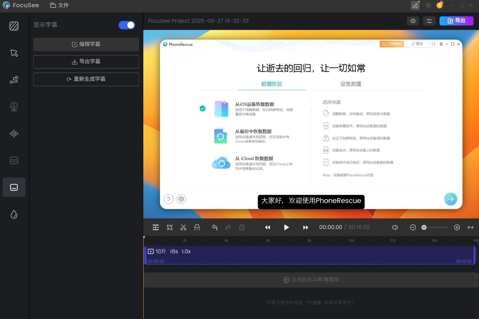479x319 pixels.
Task: Click the timeline track settings icon
Action: 156,227
